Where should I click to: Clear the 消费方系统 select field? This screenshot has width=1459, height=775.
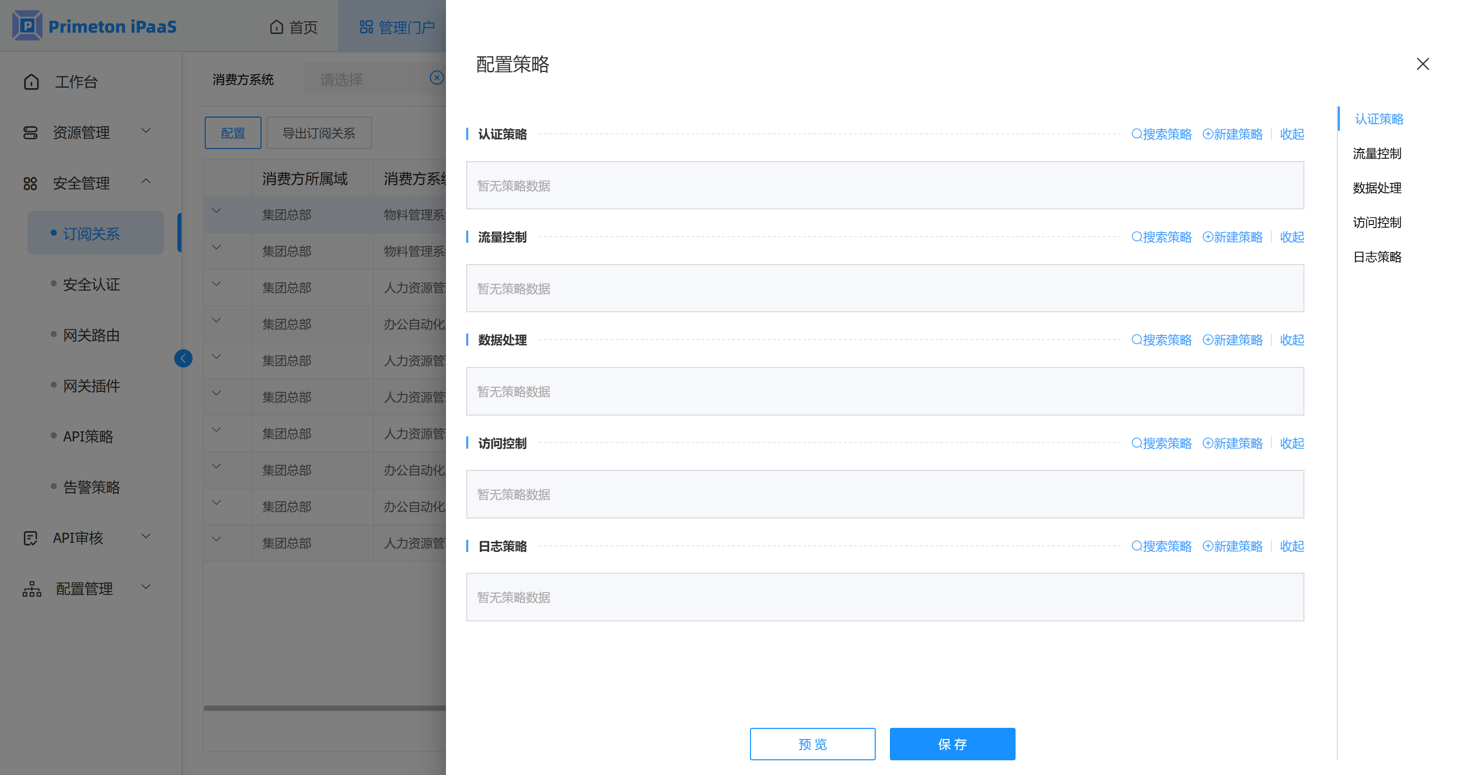click(x=436, y=78)
